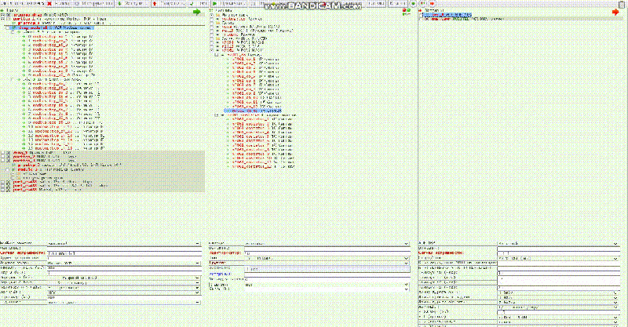Collapse the lower expanded group in middle tree
This screenshot has width=628, height=327.
(x=217, y=114)
